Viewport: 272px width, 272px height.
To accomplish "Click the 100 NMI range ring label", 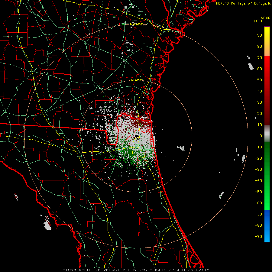I will [136, 24].
